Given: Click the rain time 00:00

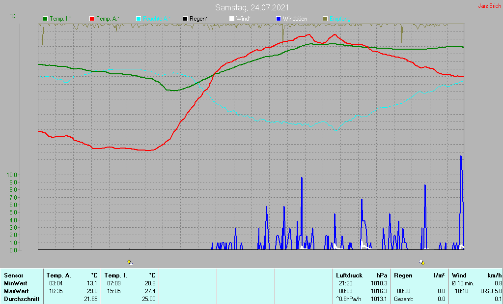Looking at the screenshot, I should tap(404, 291).
